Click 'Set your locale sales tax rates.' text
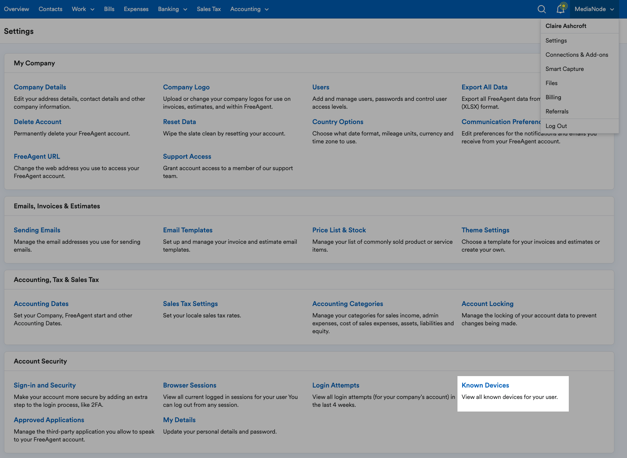This screenshot has width=627, height=458. pos(202,315)
